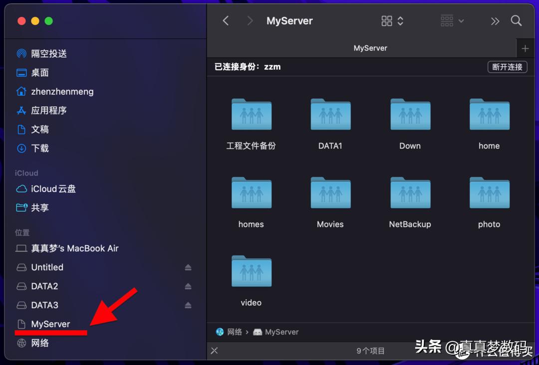Expand the overflow toolbar chevrons
This screenshot has height=365, width=539.
(495, 20)
